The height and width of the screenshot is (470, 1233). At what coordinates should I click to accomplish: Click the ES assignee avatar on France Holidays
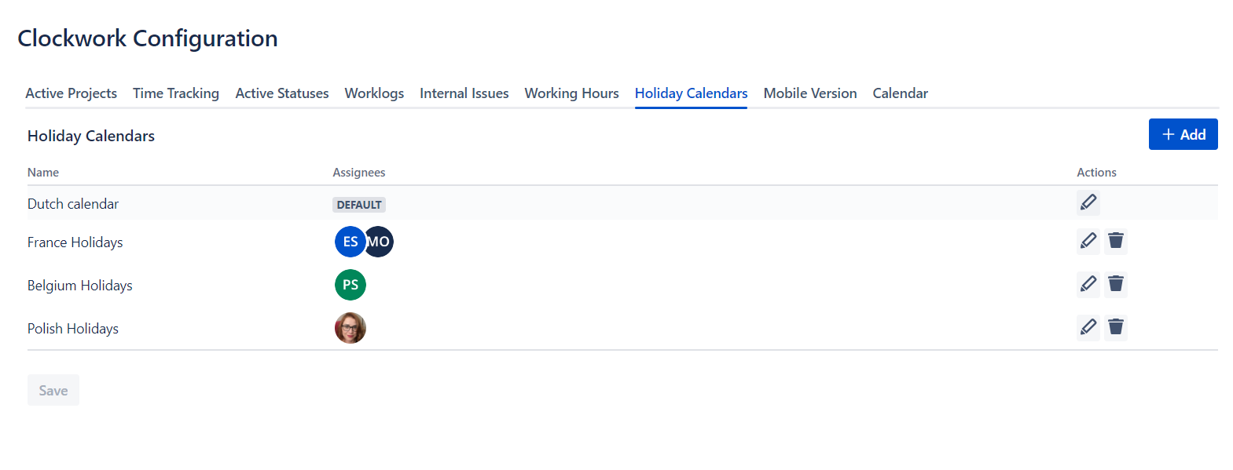(x=350, y=241)
